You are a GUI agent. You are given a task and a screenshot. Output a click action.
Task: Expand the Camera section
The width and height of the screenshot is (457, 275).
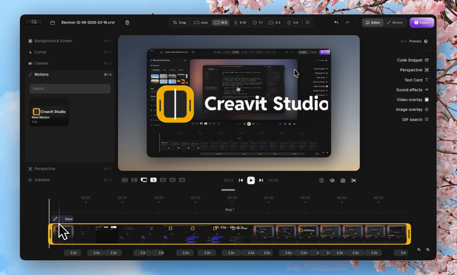click(x=70, y=63)
